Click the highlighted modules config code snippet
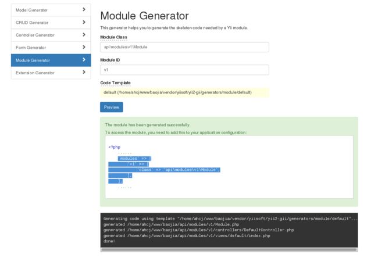 [x=164, y=170]
